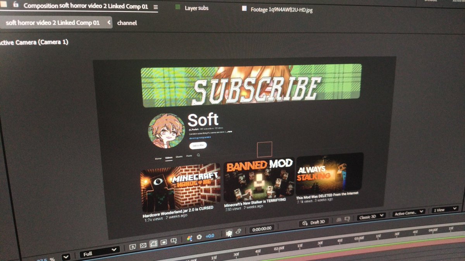
Task: Open the Classic 3D renderer dropdown
Action: click(371, 216)
